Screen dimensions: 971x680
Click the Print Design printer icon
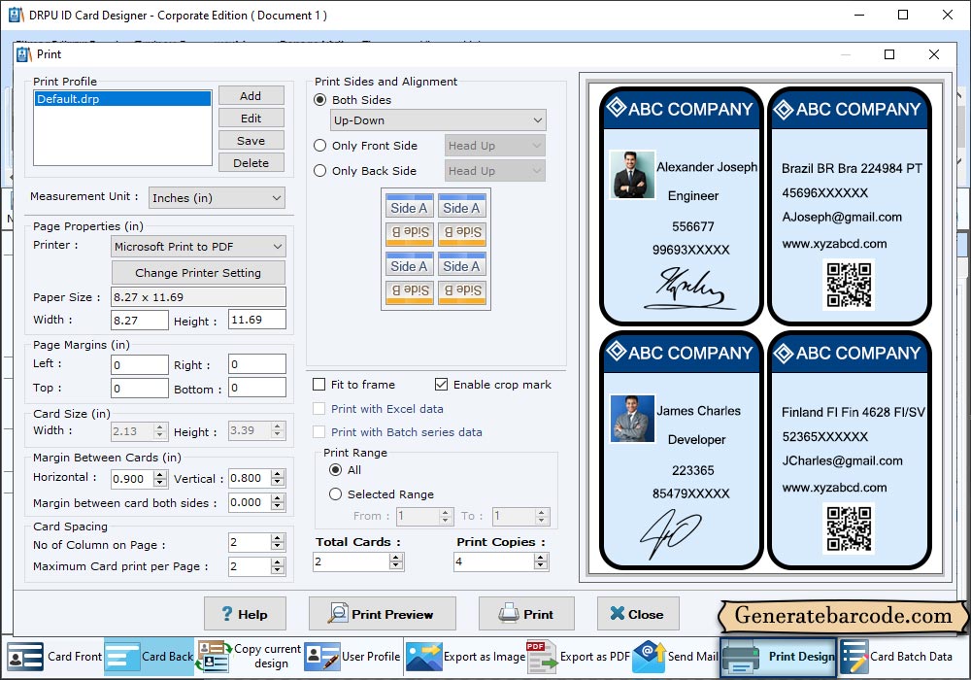(741, 657)
